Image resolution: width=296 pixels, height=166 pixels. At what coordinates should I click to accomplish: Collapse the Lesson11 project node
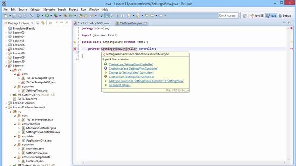[6, 66]
